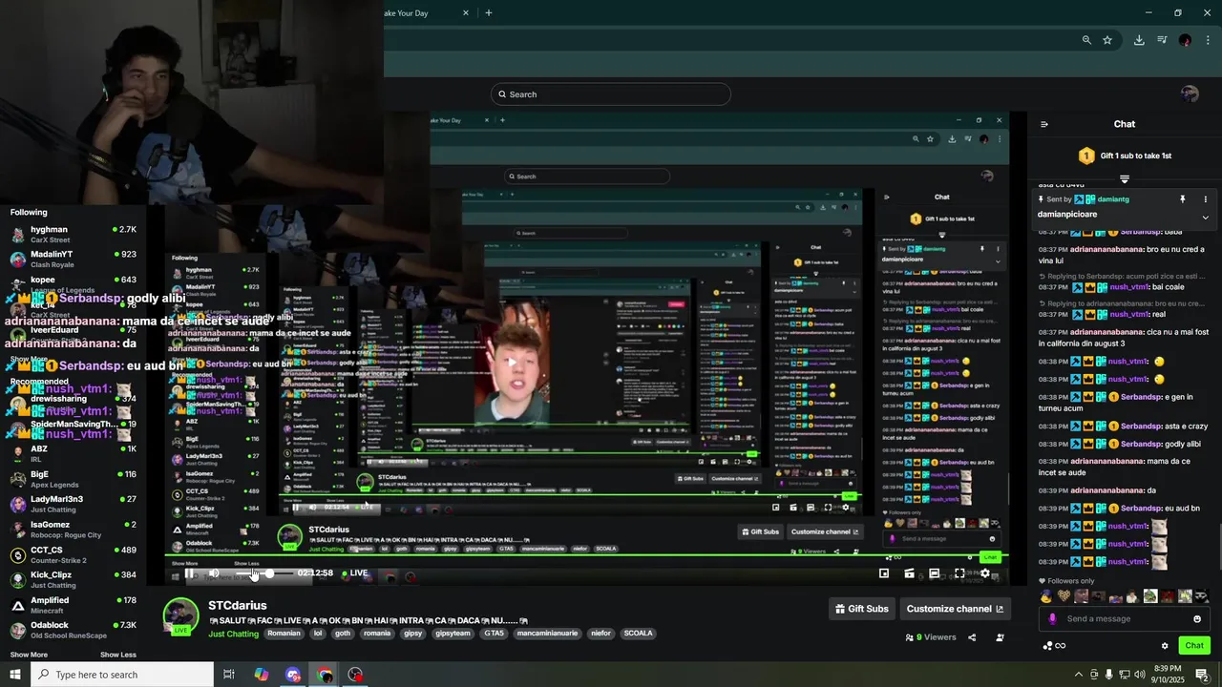
Task: Click the Send a message field
Action: point(1125,618)
